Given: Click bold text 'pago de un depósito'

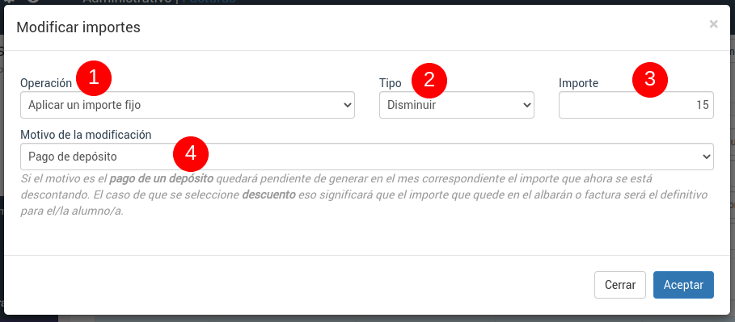Looking at the screenshot, I should click(x=161, y=179).
